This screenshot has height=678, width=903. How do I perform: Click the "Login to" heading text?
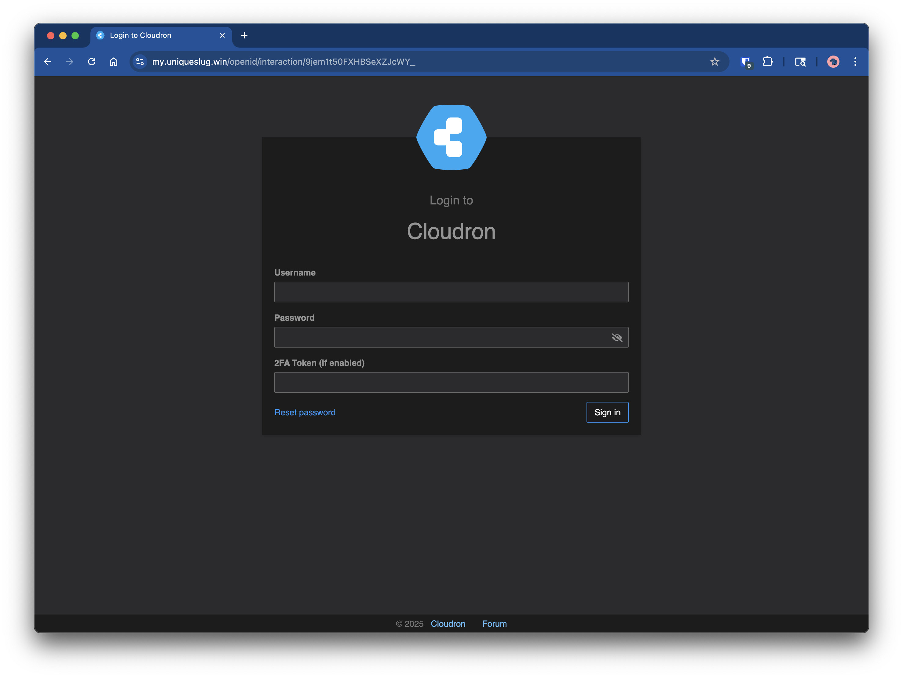[451, 200]
